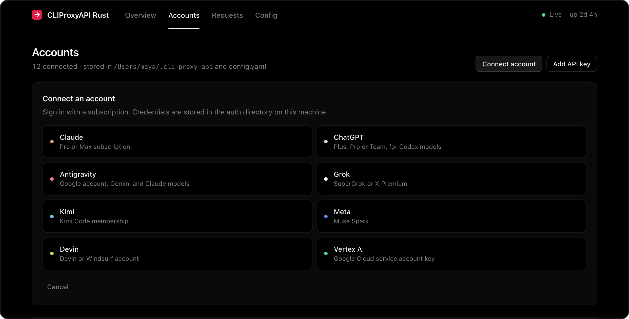
Task: Click the Add API key button
Action: 572,64
